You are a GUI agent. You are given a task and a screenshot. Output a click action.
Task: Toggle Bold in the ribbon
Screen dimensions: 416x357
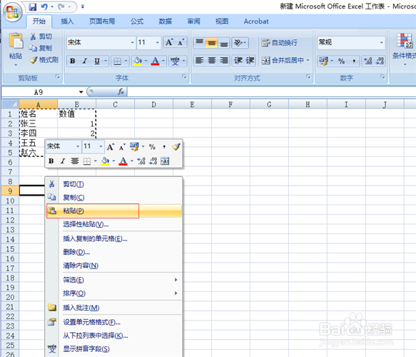(x=73, y=61)
